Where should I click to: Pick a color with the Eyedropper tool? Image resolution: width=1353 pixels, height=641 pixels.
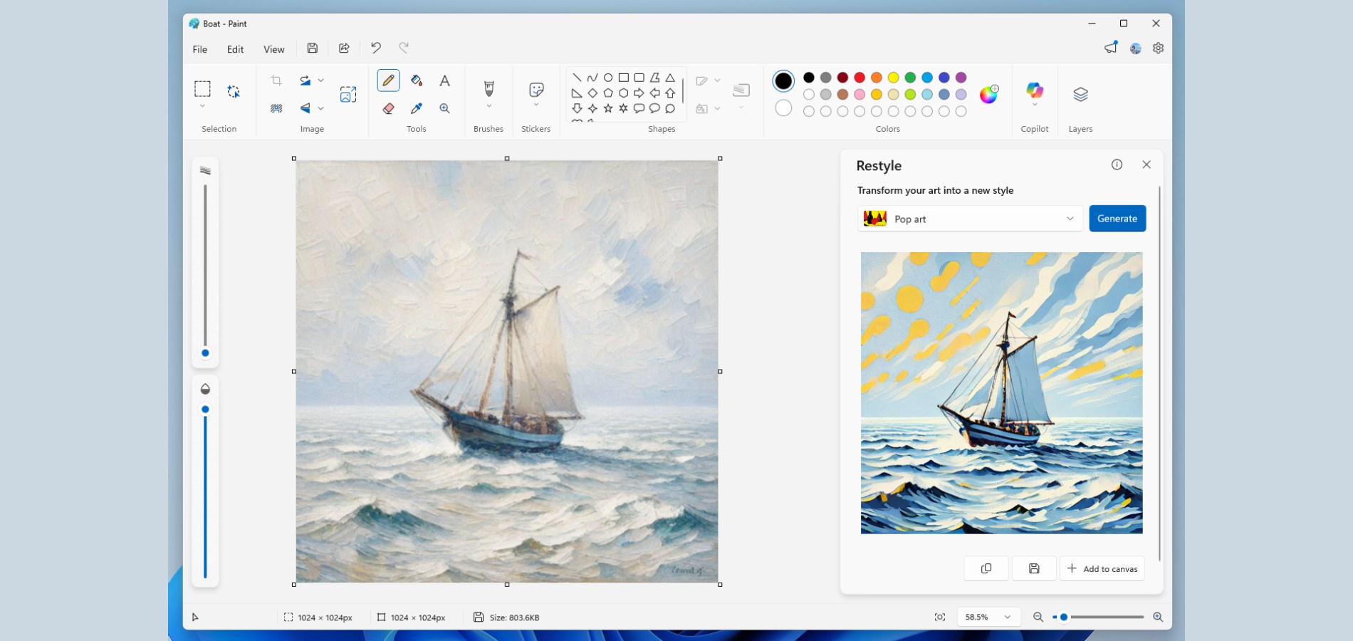(417, 108)
